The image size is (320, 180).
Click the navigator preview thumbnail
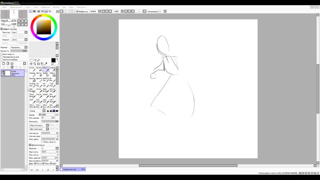14,14
